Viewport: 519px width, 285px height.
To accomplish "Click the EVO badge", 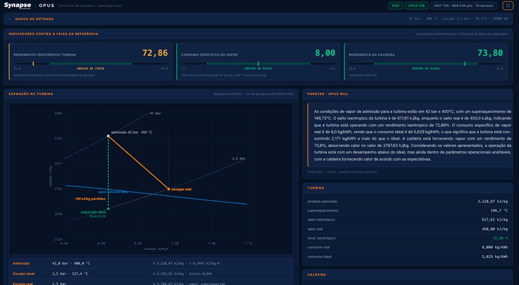I will (395, 6).
